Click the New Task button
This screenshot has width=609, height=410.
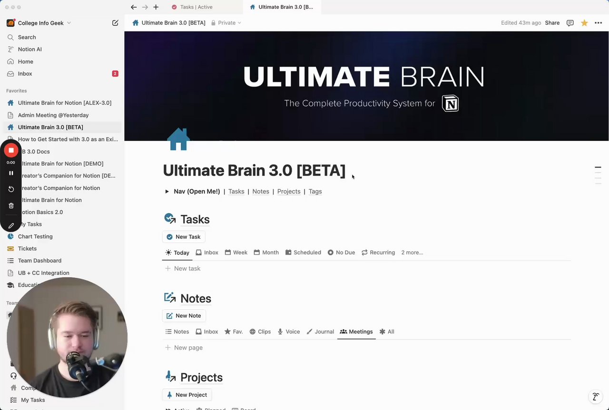point(184,237)
